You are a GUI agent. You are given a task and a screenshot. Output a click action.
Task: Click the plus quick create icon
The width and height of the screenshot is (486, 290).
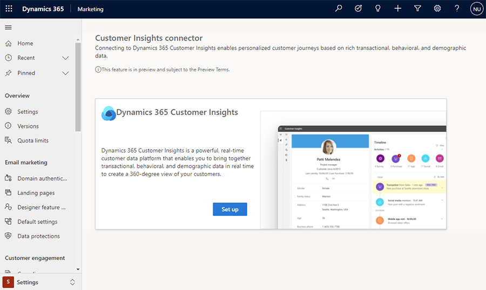398,9
